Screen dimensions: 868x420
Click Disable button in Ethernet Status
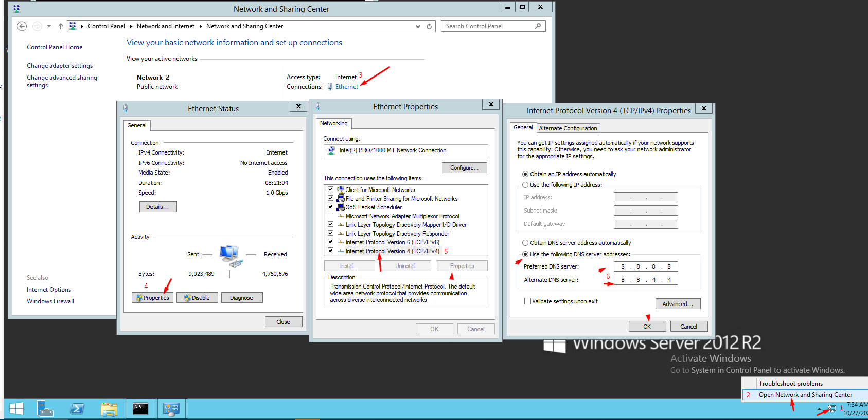coord(197,298)
